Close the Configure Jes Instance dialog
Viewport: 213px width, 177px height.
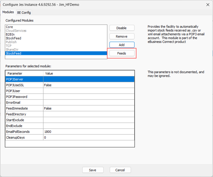coord(207,4)
